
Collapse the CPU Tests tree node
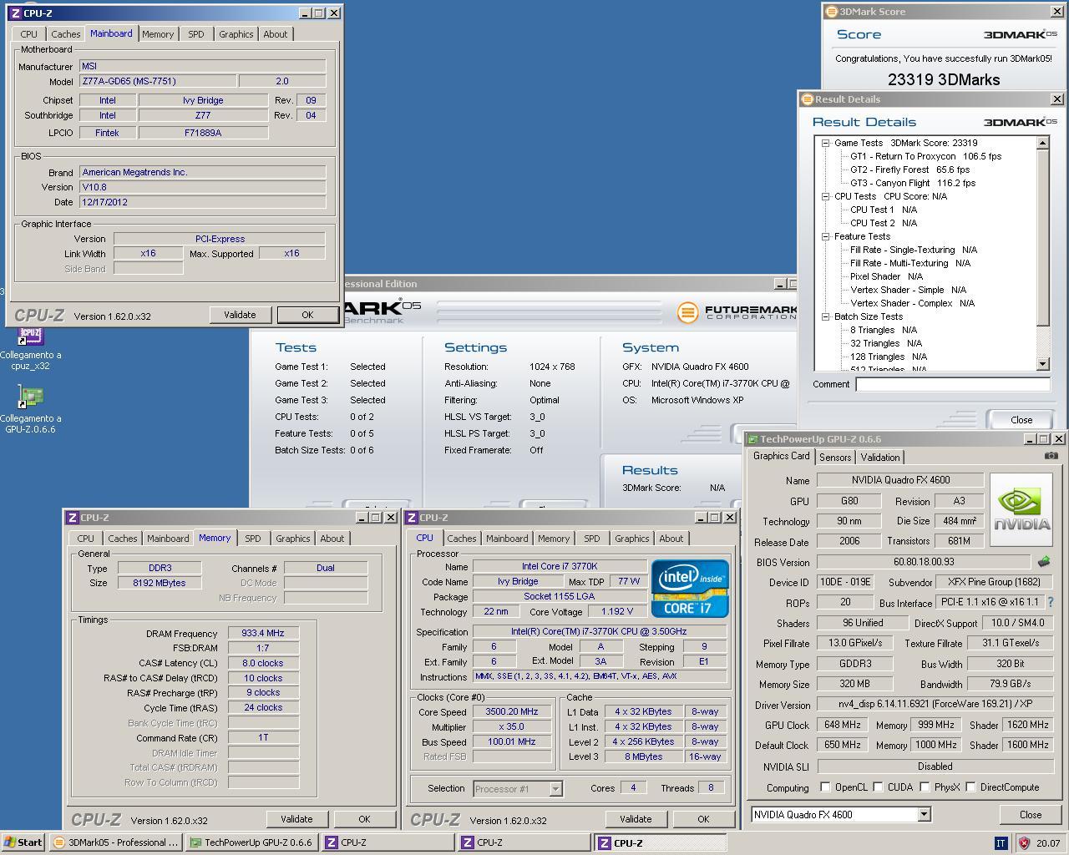(x=825, y=196)
